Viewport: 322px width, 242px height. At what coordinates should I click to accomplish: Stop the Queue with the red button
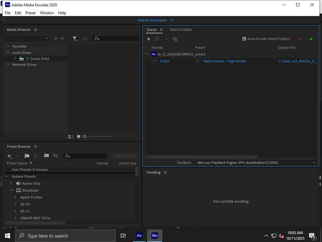[x=299, y=39]
